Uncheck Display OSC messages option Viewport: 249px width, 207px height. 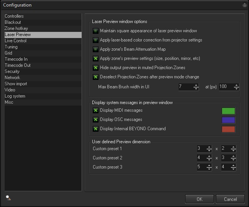[95, 120]
